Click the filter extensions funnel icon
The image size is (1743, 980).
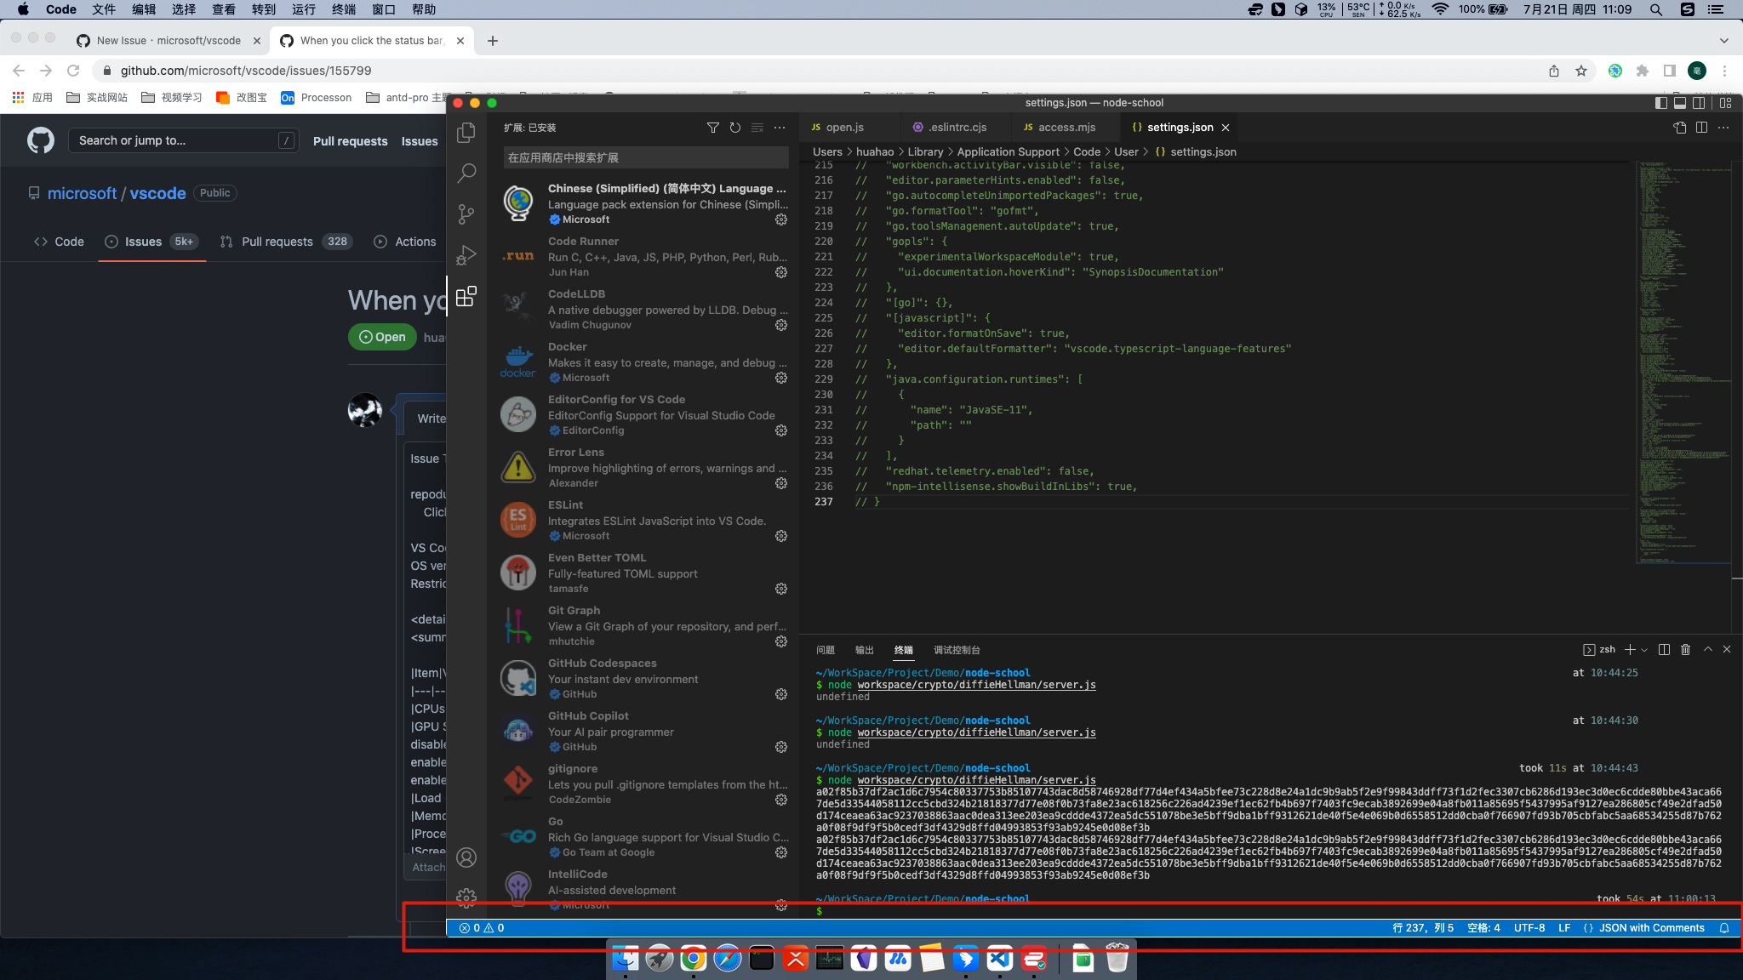point(713,128)
